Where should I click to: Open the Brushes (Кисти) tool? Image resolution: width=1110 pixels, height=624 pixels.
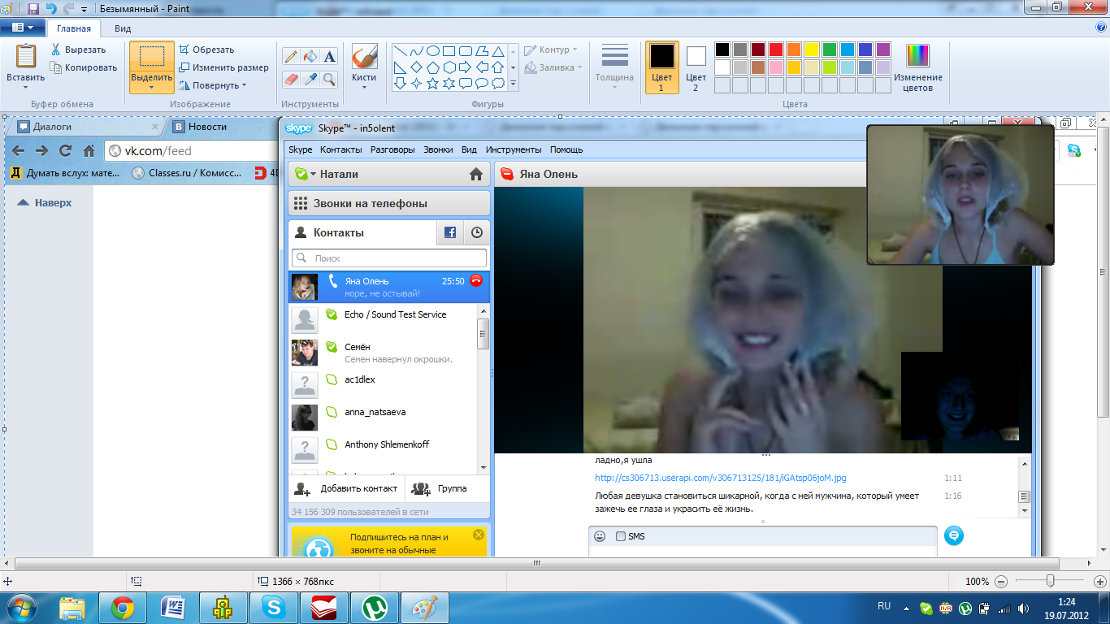pyautogui.click(x=364, y=67)
